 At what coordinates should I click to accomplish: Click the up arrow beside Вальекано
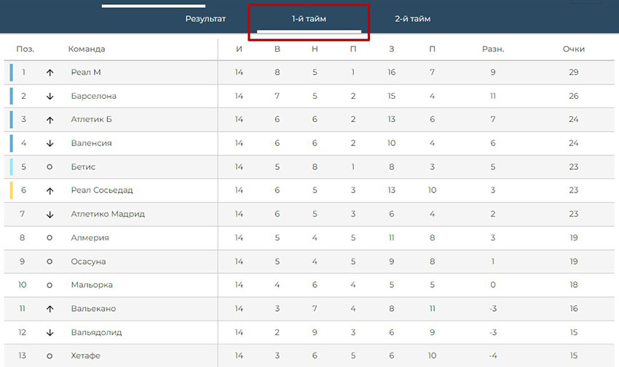50,309
